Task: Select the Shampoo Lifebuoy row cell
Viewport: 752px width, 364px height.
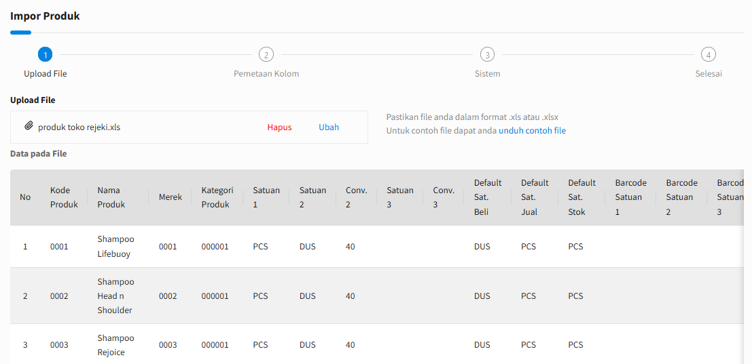Action: coord(115,247)
